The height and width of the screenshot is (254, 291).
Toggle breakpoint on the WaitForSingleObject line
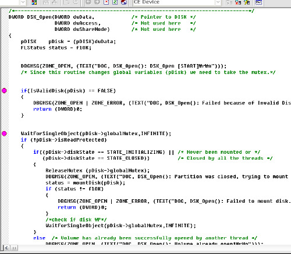tap(4, 133)
